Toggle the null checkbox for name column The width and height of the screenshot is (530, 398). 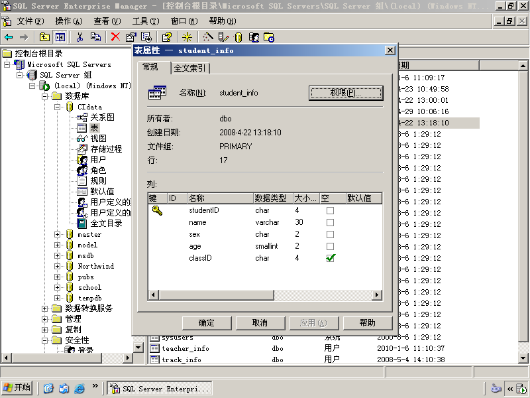[x=330, y=222]
